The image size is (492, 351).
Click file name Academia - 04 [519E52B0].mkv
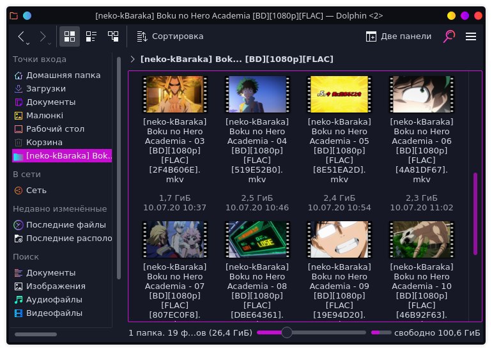(257, 151)
